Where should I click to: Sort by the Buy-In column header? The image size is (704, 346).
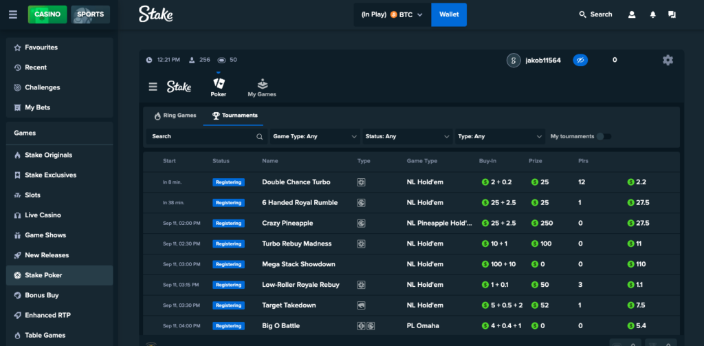point(487,161)
